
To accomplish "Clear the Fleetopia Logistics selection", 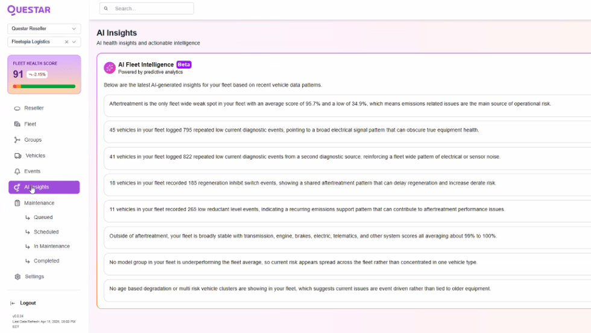I will coord(66,42).
